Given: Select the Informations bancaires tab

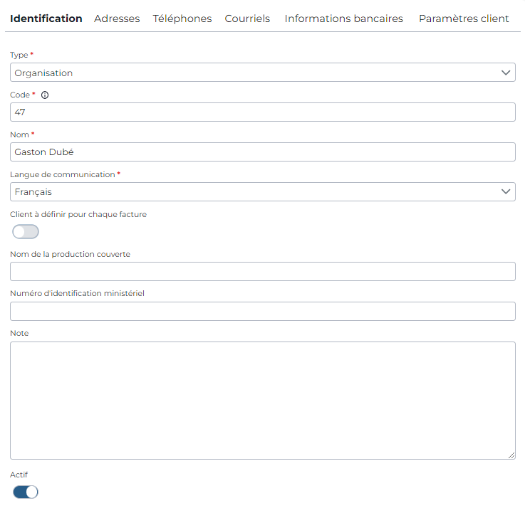Looking at the screenshot, I should [343, 18].
